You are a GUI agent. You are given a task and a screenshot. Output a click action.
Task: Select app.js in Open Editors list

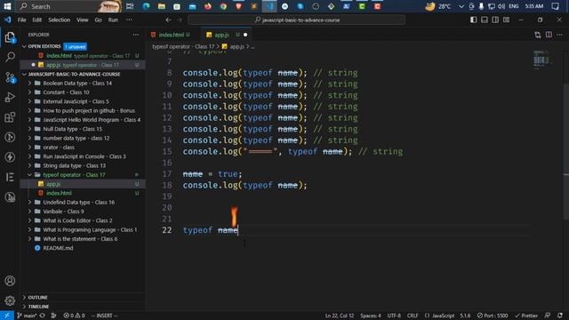[x=83, y=65]
